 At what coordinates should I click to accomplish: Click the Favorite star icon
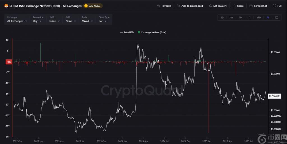click(159, 6)
